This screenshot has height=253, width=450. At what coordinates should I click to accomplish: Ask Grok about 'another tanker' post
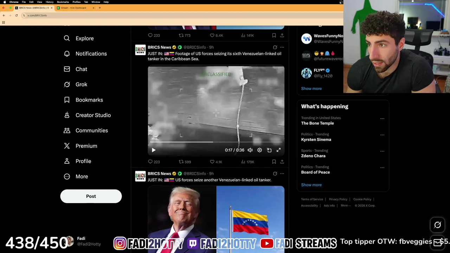pyautogui.click(x=275, y=174)
